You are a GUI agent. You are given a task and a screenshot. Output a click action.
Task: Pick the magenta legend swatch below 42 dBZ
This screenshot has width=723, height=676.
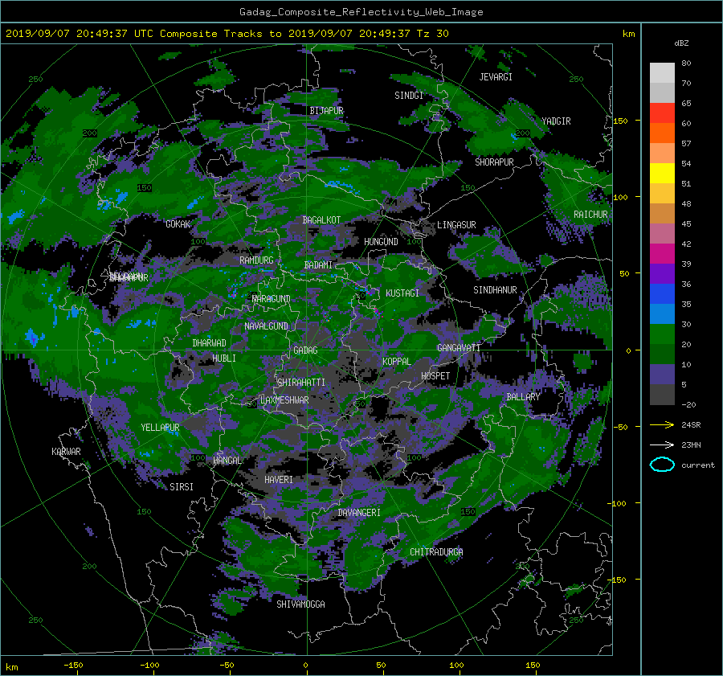(x=662, y=254)
